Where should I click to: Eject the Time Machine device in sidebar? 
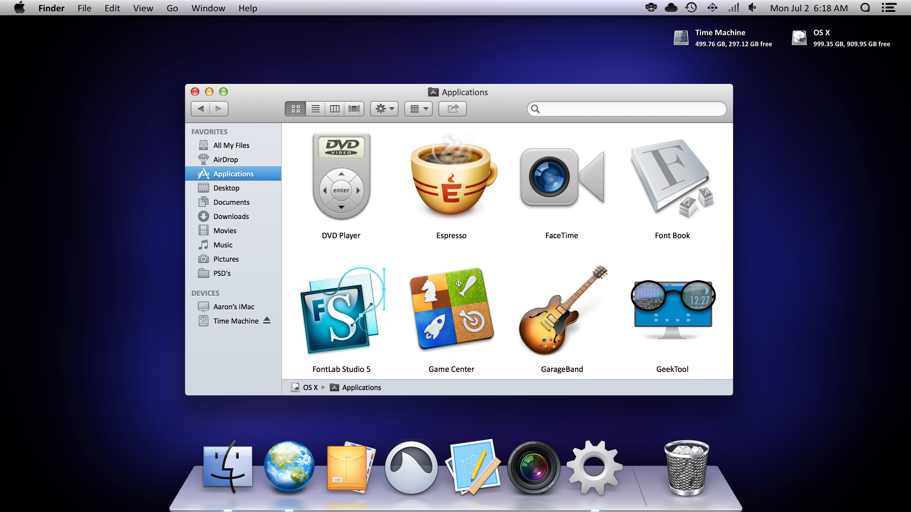pyautogui.click(x=267, y=320)
